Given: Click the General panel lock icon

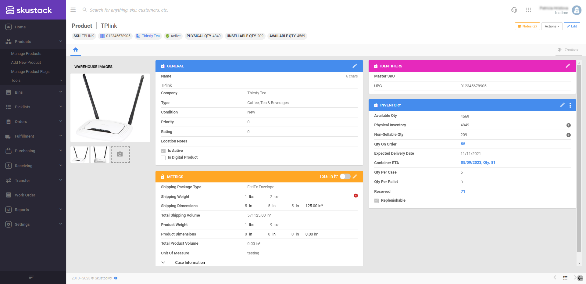Looking at the screenshot, I should tap(163, 66).
